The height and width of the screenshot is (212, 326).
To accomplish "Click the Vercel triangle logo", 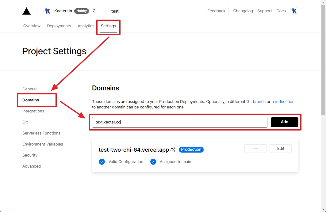I will click(x=27, y=11).
